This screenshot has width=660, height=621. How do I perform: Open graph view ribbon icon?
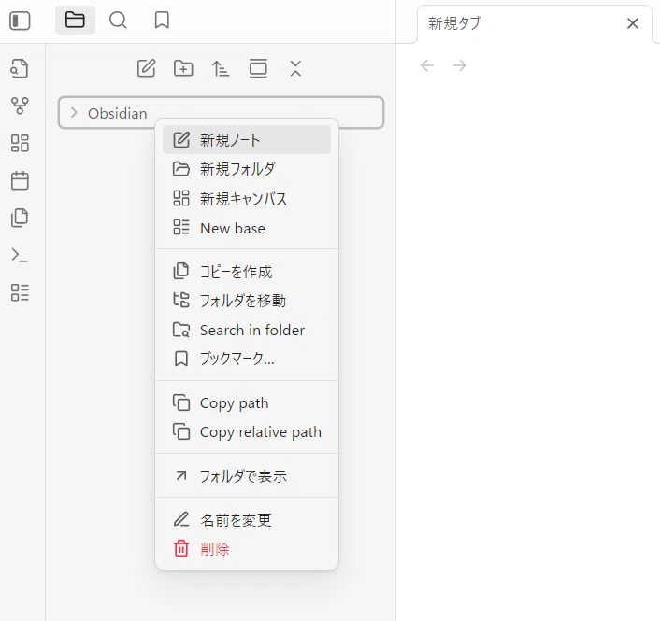pyautogui.click(x=20, y=106)
